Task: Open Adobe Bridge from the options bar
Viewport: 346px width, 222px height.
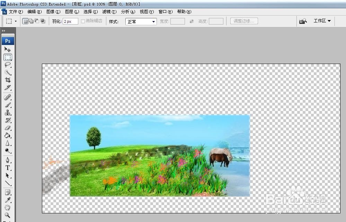Action: point(303,21)
